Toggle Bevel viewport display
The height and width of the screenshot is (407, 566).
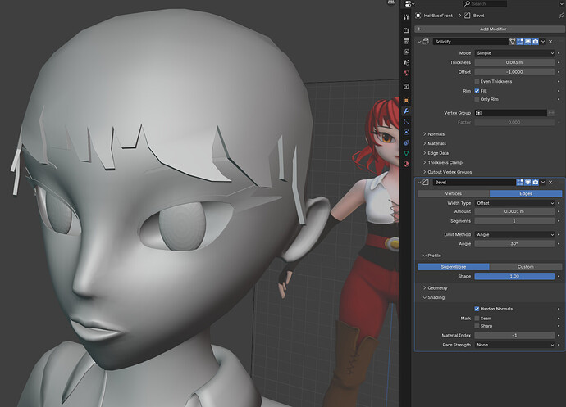click(527, 183)
